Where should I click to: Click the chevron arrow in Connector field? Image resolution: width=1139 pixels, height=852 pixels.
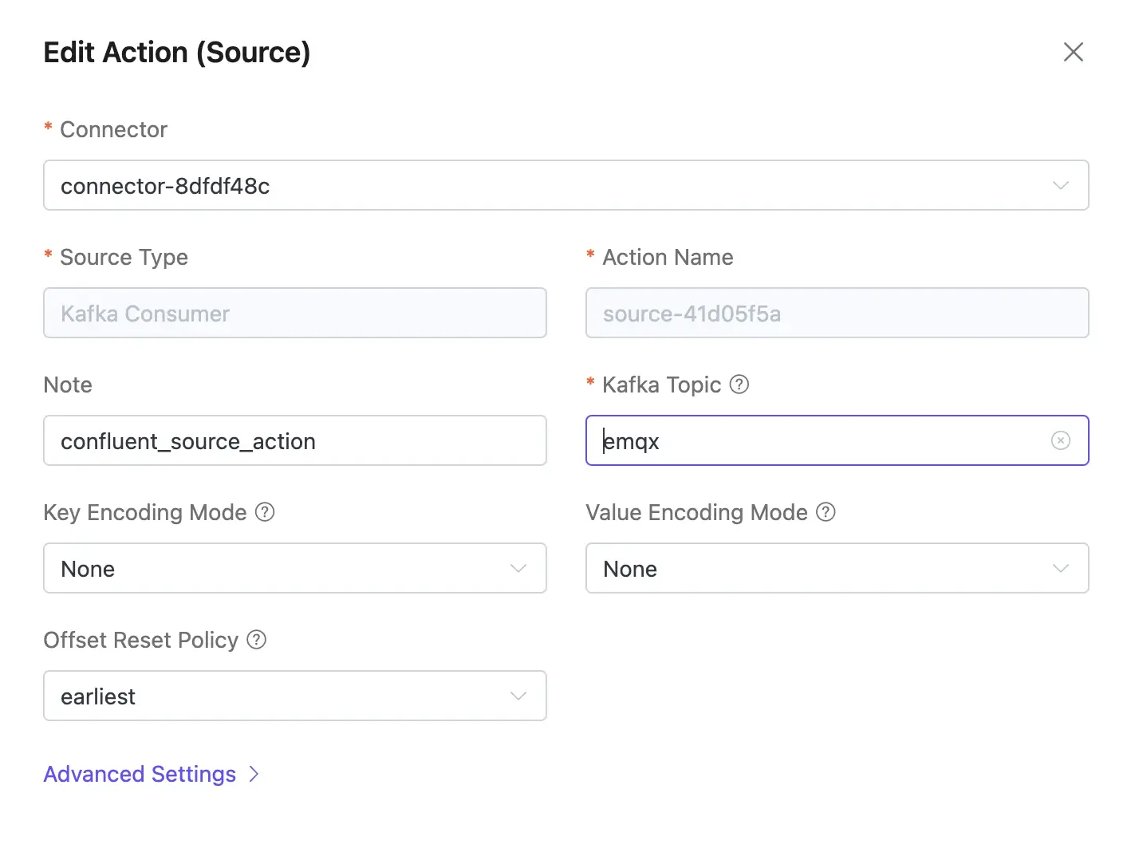1060,186
